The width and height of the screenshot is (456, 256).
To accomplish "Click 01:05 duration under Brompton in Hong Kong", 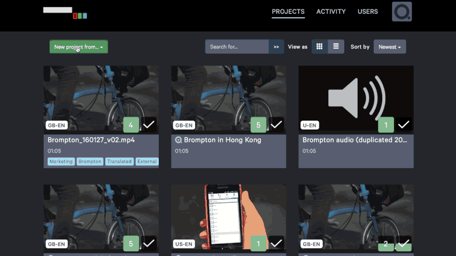I will point(181,151).
